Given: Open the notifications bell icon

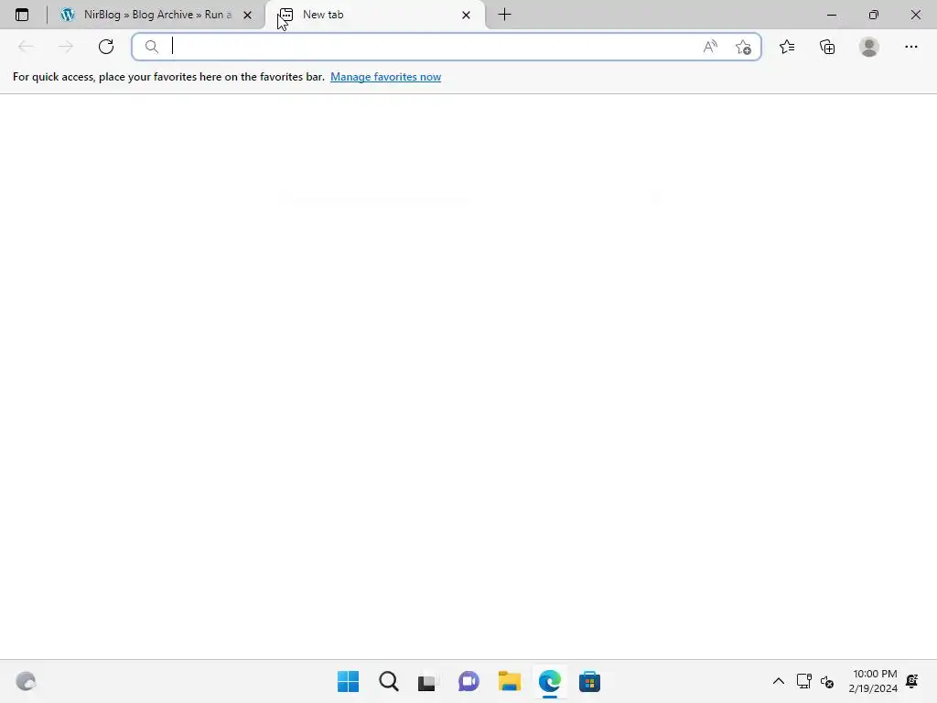Looking at the screenshot, I should [x=912, y=681].
